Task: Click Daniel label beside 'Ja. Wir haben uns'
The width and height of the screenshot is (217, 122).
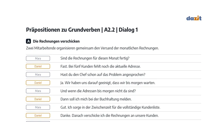Action: tap(38, 83)
